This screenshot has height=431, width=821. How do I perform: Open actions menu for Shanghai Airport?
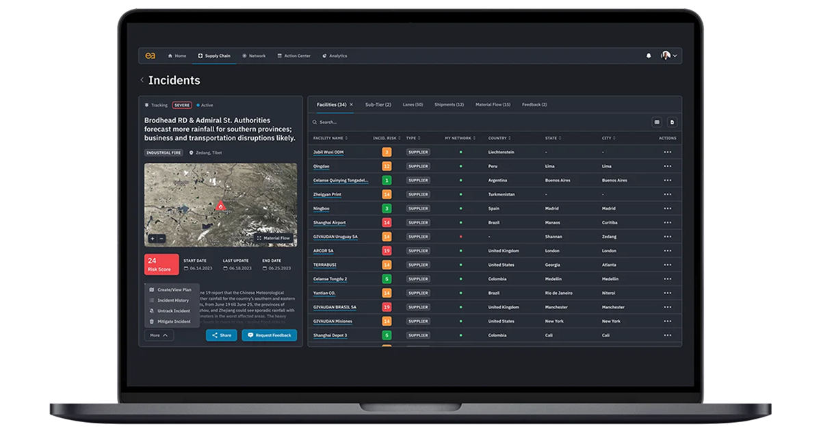668,222
